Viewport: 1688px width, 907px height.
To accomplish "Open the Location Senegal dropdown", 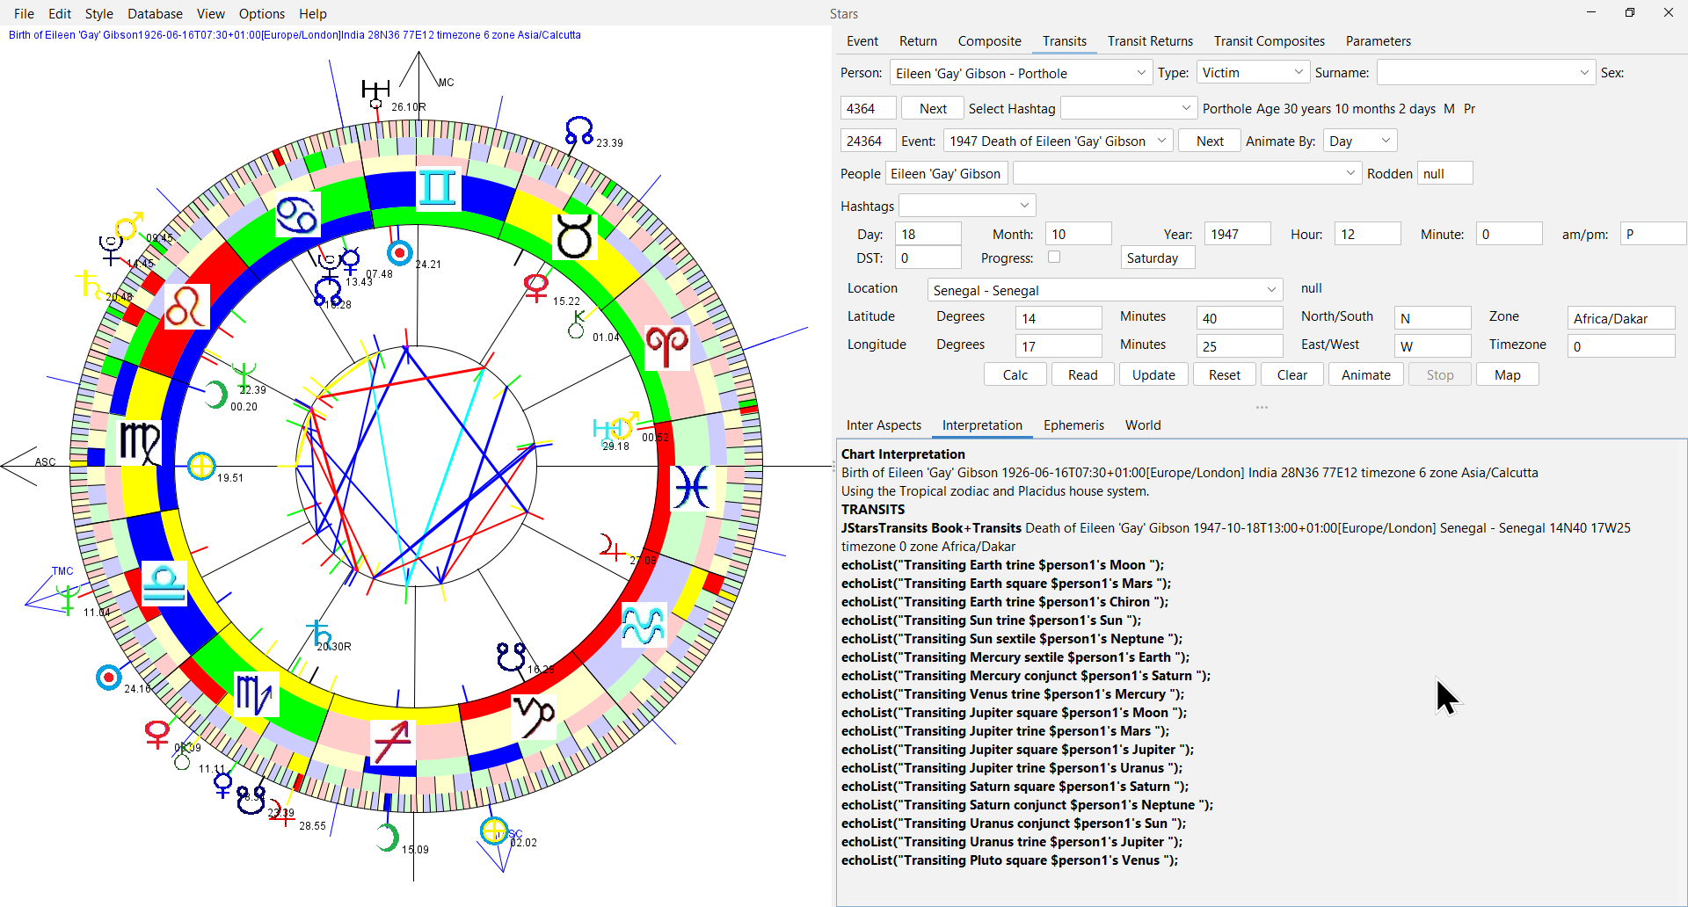I will 1270,291.
